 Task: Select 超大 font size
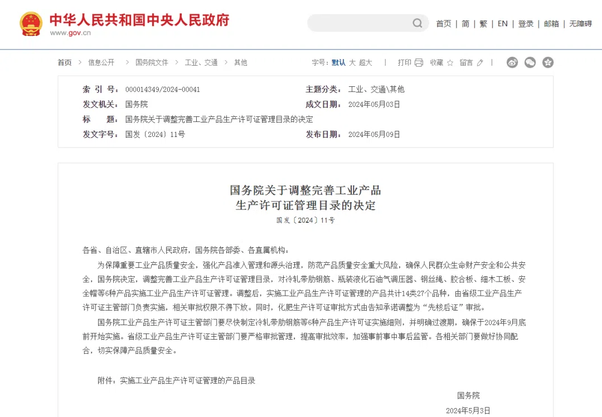tap(366, 62)
